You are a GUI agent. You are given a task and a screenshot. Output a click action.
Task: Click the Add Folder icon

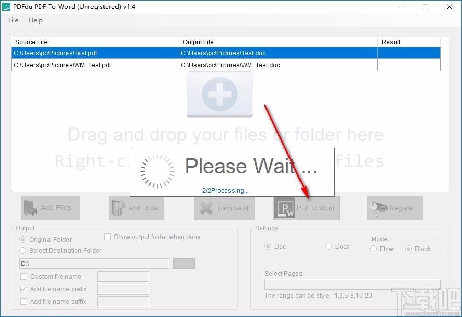click(118, 208)
